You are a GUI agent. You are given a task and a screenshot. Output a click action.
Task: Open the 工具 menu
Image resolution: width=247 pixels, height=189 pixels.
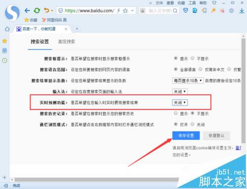click(x=192, y=3)
